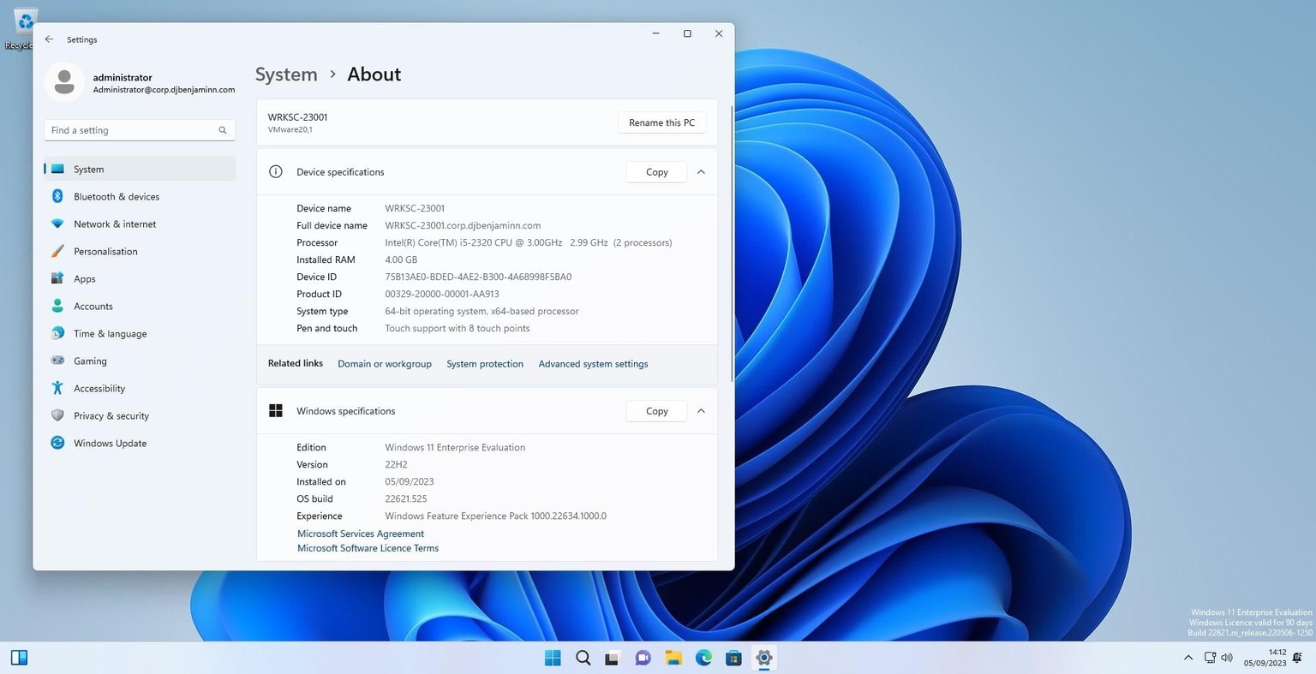The height and width of the screenshot is (674, 1316).
Task: Collapse the Windows specifications section
Action: click(701, 411)
